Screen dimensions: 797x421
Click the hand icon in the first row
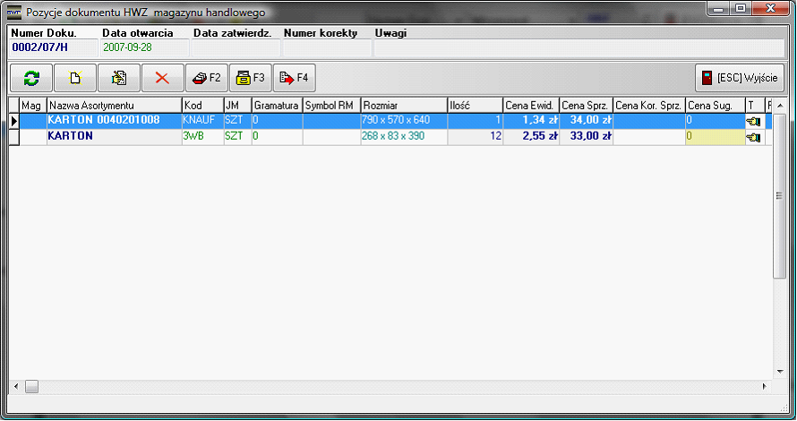[x=752, y=120]
